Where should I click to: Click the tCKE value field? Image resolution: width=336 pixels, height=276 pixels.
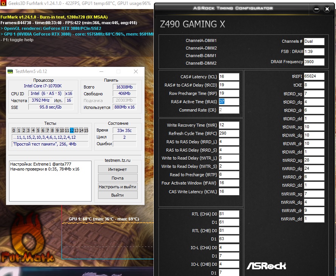click(x=314, y=85)
